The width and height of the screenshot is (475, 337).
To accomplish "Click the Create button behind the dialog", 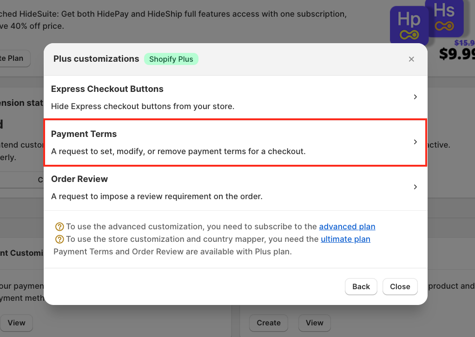I will (x=269, y=323).
